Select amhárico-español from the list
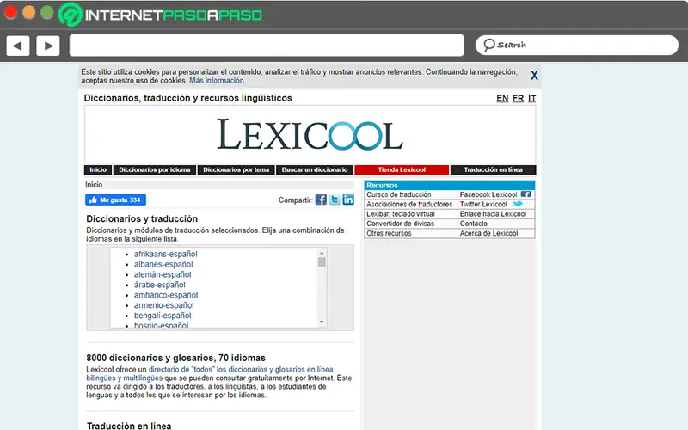This screenshot has height=430, width=688. [166, 295]
